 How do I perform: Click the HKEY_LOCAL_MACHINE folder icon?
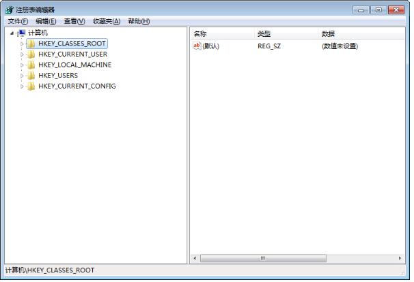tap(31, 65)
